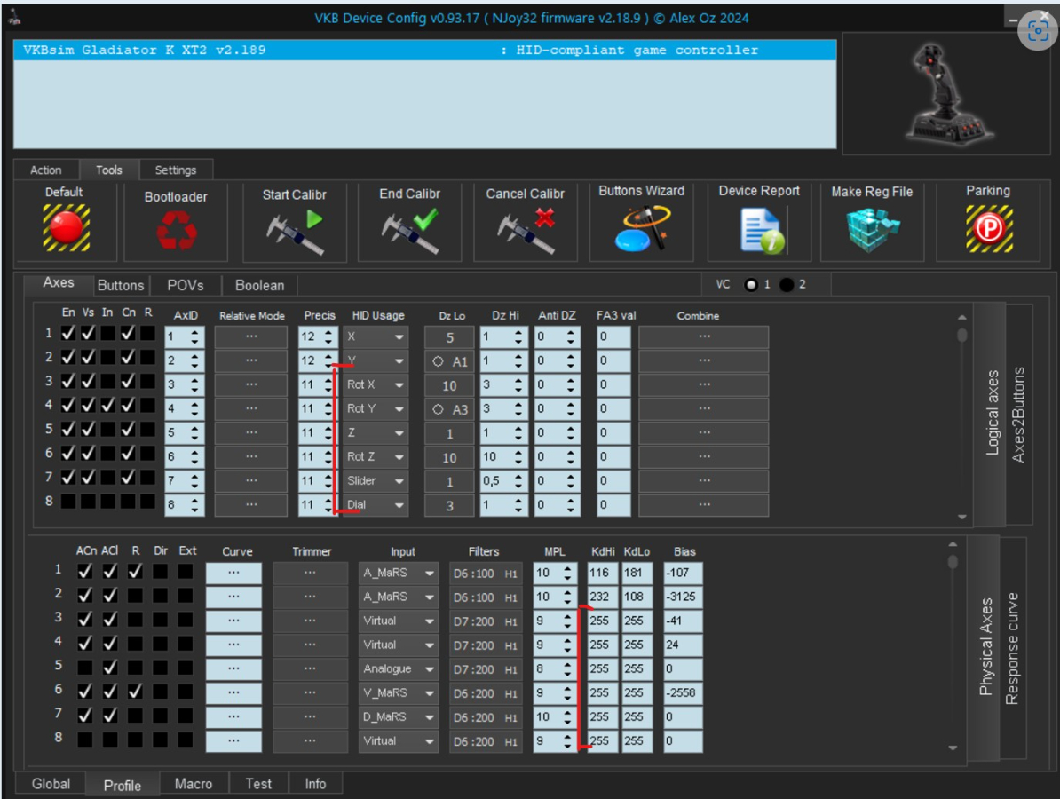Click the Bias field showing -107

click(x=683, y=574)
